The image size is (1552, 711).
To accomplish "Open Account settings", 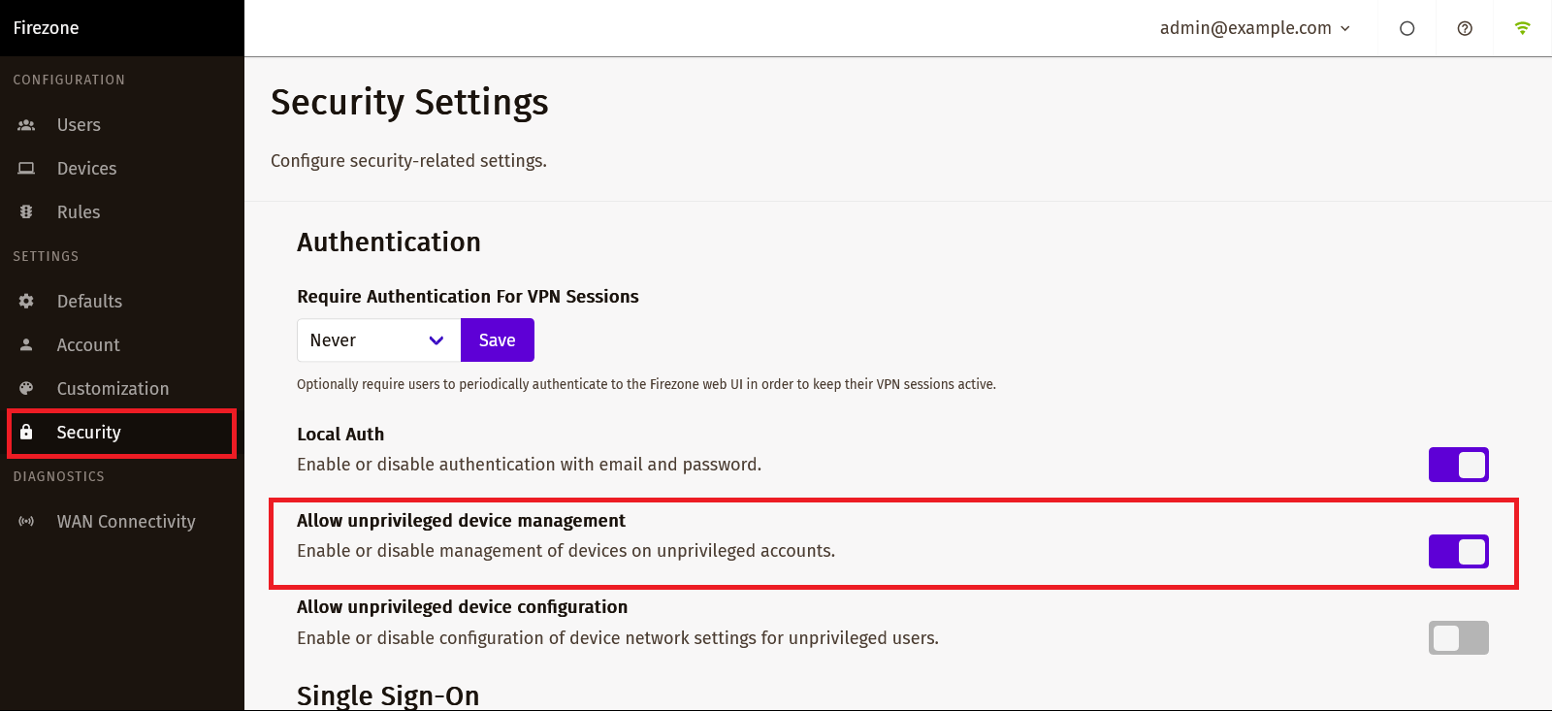I will coord(122,345).
